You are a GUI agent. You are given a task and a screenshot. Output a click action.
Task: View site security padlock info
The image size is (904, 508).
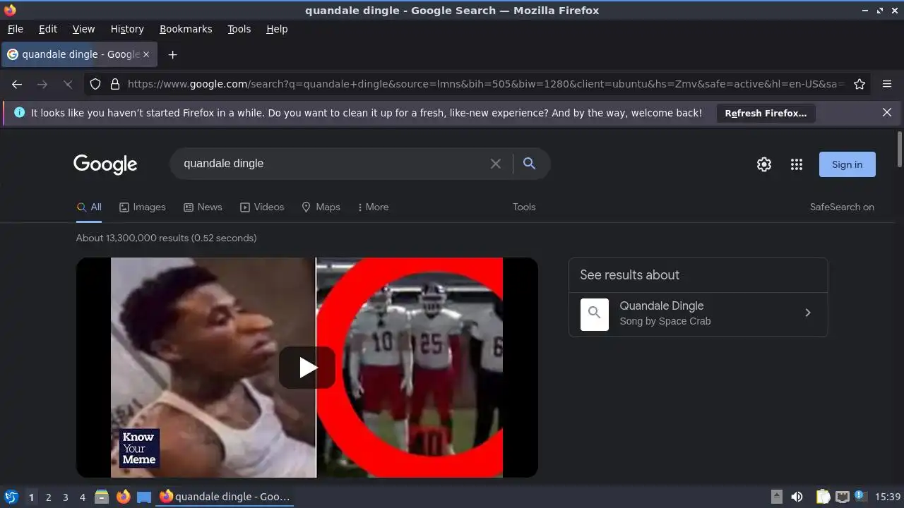(x=114, y=84)
